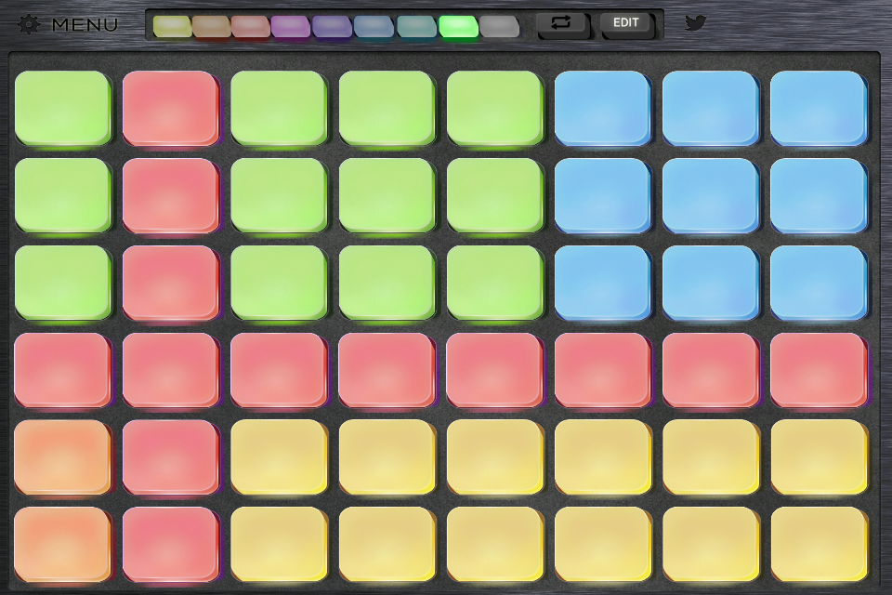Select the teal bank swatch in top bar
Screen dimensions: 892x595
click(416, 27)
